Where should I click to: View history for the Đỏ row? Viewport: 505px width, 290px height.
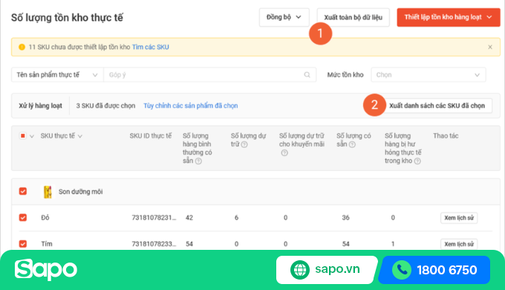click(x=459, y=218)
